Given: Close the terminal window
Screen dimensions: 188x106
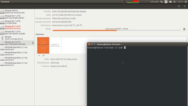Looking at the screenshot, I should [x=89, y=44].
